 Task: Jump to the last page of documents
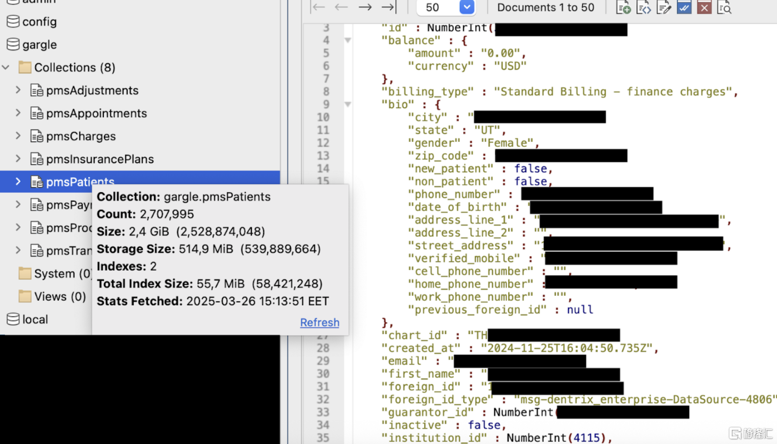[x=388, y=7]
